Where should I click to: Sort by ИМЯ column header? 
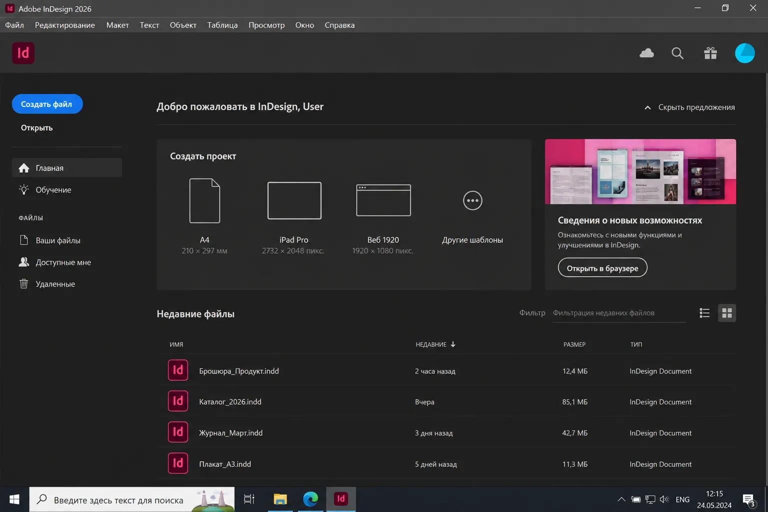pos(176,344)
